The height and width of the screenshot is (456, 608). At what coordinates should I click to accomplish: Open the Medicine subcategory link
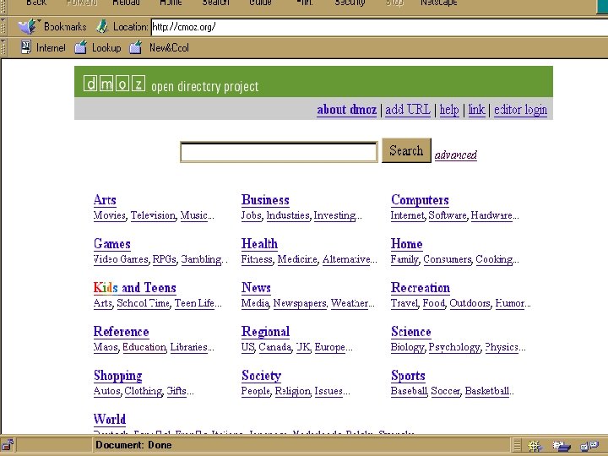coord(297,259)
